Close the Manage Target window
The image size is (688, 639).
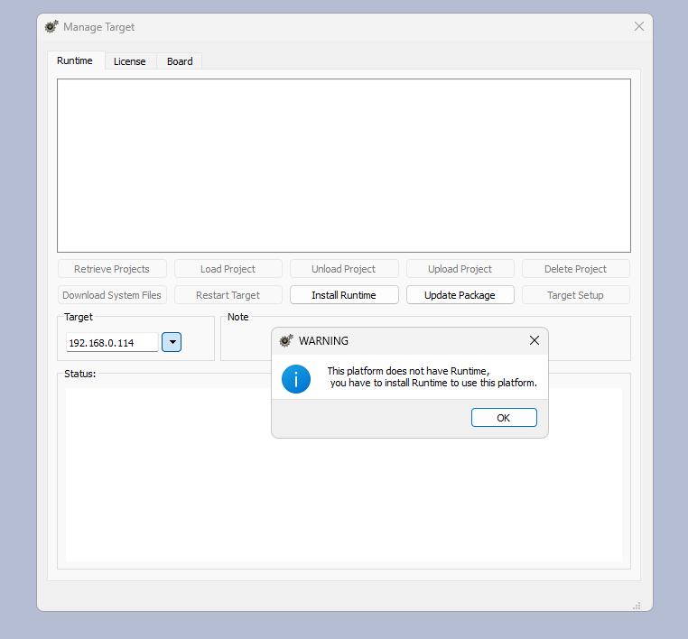tap(639, 26)
